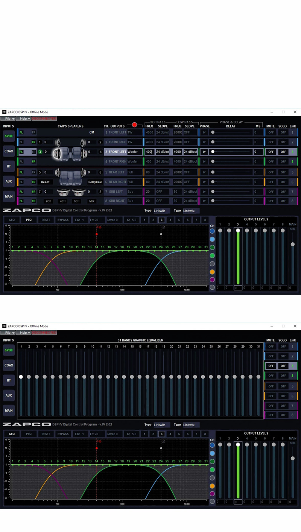Toggle FL input on the 3 FRONT LEFT row

point(21,152)
